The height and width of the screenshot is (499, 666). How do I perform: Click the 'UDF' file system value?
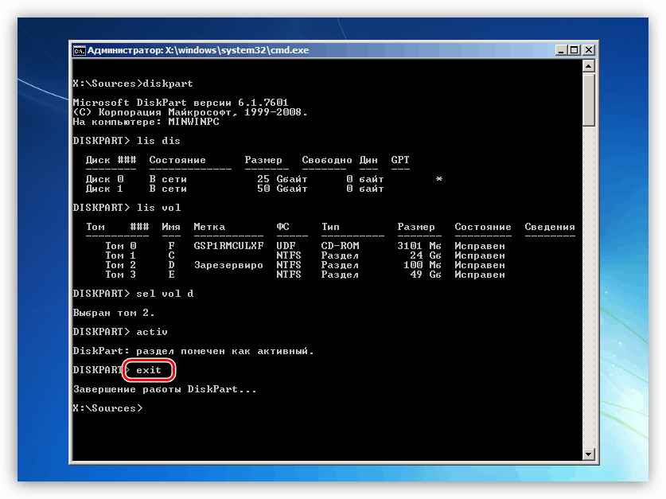click(286, 246)
